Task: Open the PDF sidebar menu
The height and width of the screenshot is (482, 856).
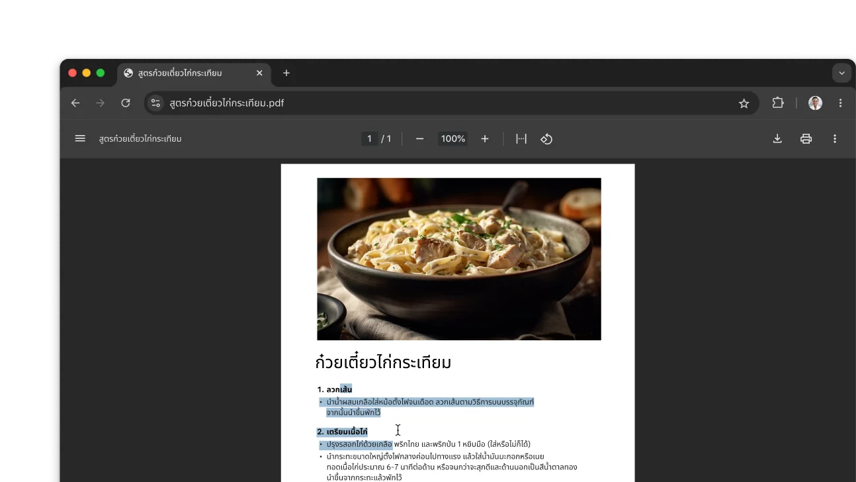Action: pos(80,138)
